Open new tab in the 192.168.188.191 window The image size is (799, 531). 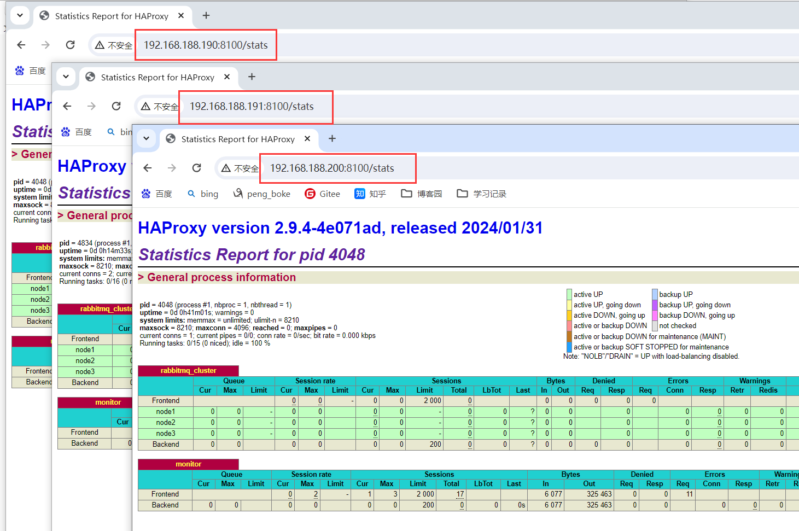click(252, 77)
